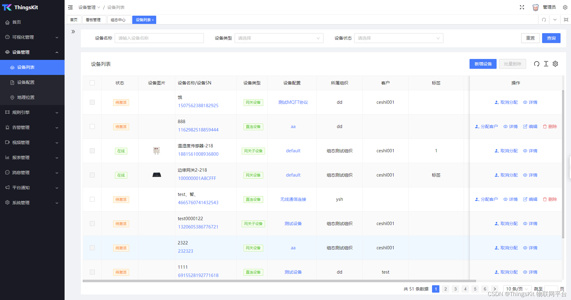Image resolution: width=571 pixels, height=300 pixels.
Task: Focus the 设备名称 input field
Action: pyautogui.click(x=159, y=38)
